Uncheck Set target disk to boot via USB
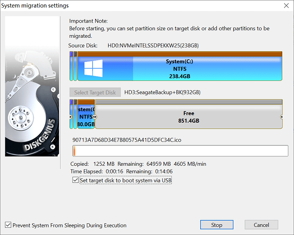Screen dimensions: 294x235 click(x=75, y=180)
